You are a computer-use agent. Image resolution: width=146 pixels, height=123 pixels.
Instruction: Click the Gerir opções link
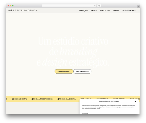pos(85,113)
